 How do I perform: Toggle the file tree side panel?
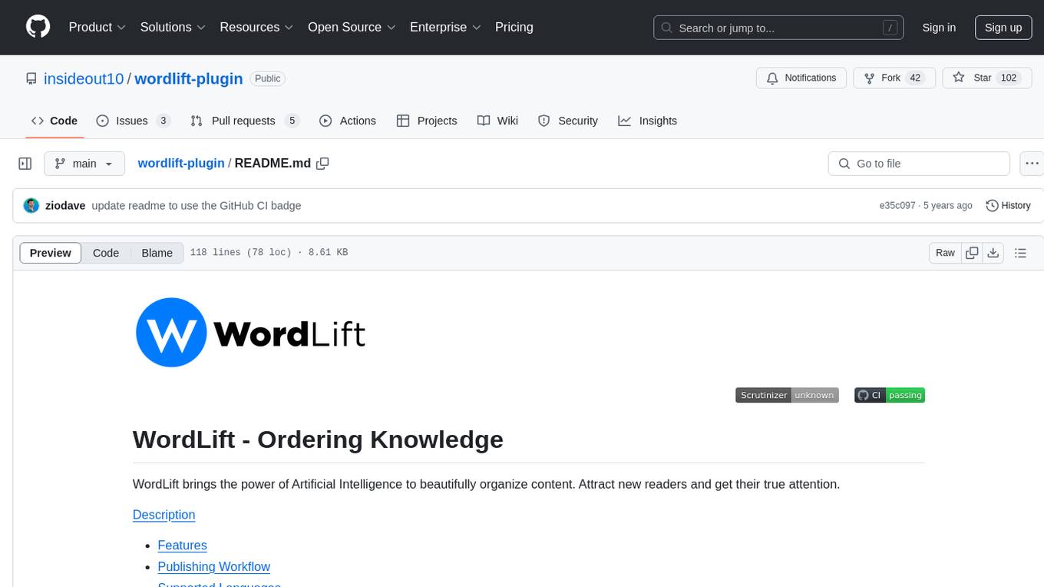pyautogui.click(x=25, y=164)
